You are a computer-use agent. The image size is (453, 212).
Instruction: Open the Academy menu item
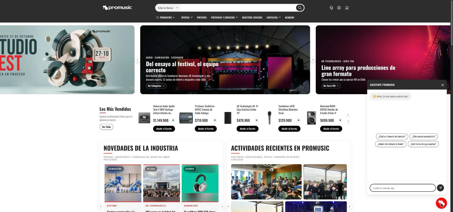(289, 18)
